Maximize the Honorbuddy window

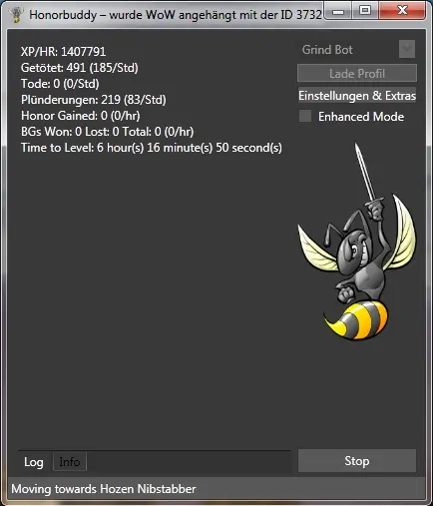[x=365, y=11]
